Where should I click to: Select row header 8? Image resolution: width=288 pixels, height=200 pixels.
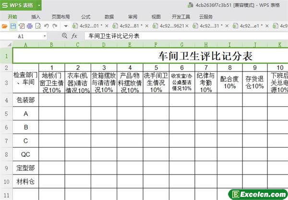tap(6, 154)
